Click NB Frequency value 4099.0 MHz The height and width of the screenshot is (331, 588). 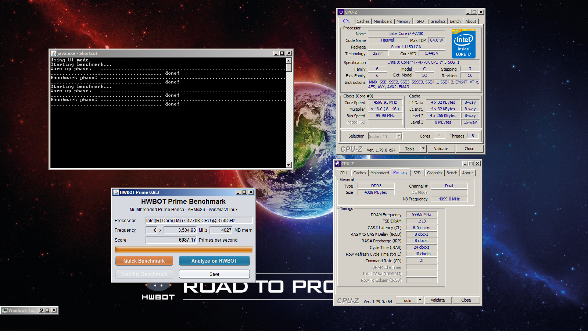449,199
